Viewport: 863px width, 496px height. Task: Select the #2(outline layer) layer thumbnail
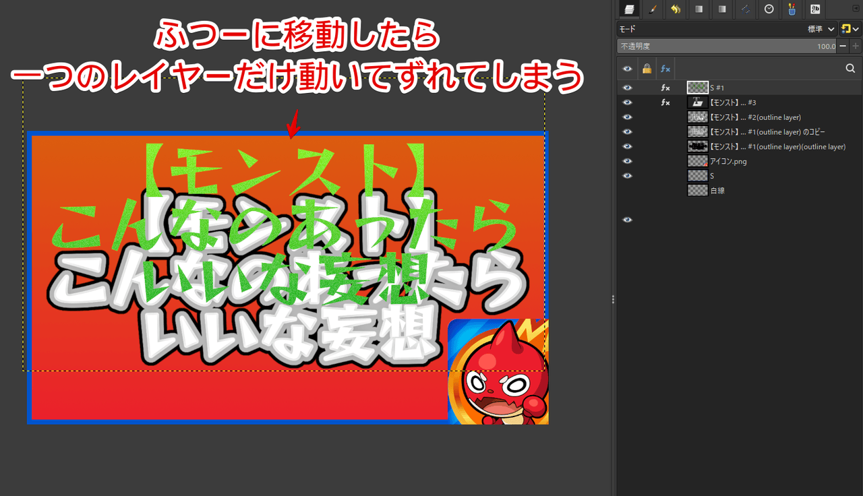697,117
